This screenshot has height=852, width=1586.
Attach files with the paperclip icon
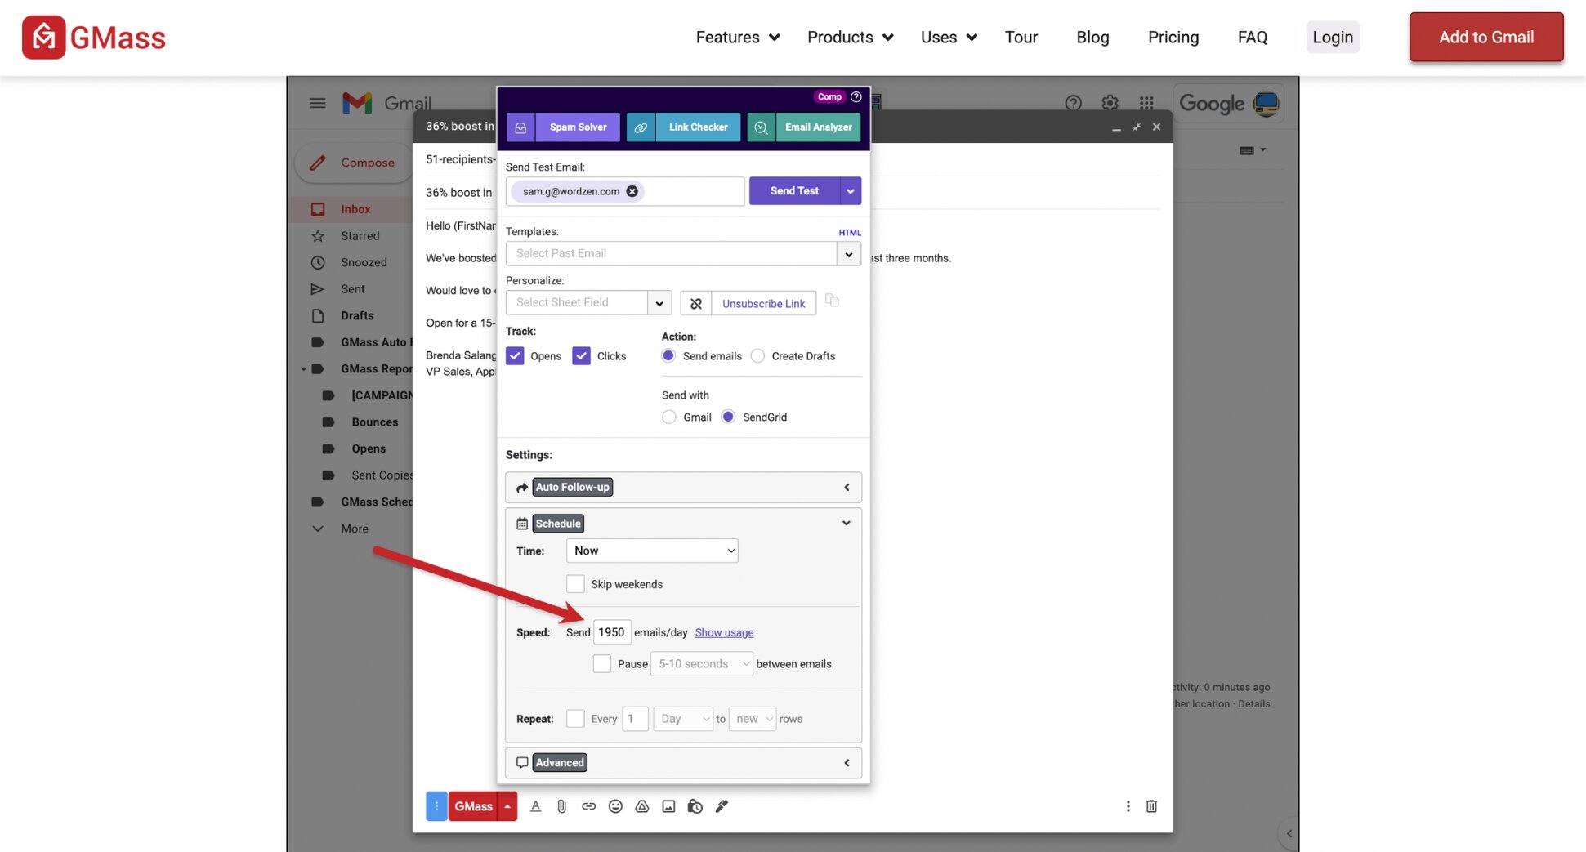pyautogui.click(x=561, y=806)
